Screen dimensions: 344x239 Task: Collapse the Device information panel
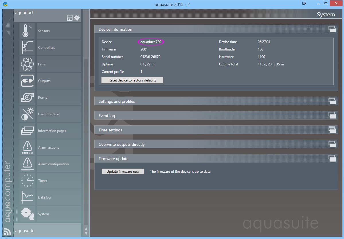click(x=332, y=29)
